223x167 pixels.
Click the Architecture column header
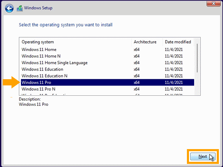[x=147, y=42]
